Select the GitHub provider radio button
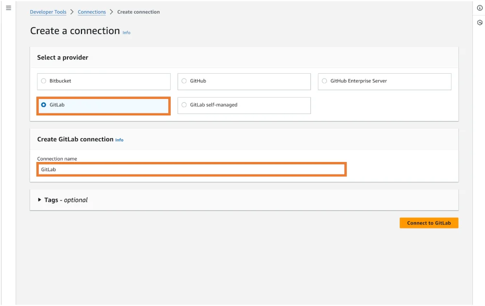This screenshot has width=485, height=306. [x=184, y=81]
